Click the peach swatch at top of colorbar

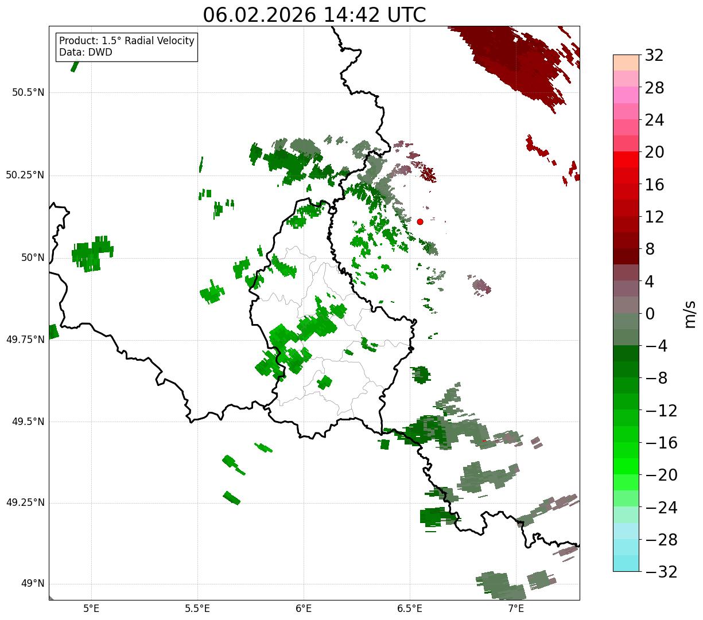click(626, 63)
